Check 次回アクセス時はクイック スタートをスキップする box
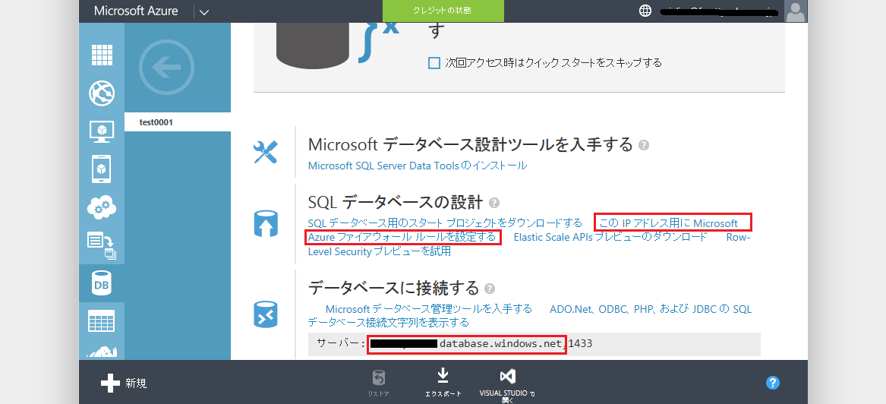 (434, 63)
